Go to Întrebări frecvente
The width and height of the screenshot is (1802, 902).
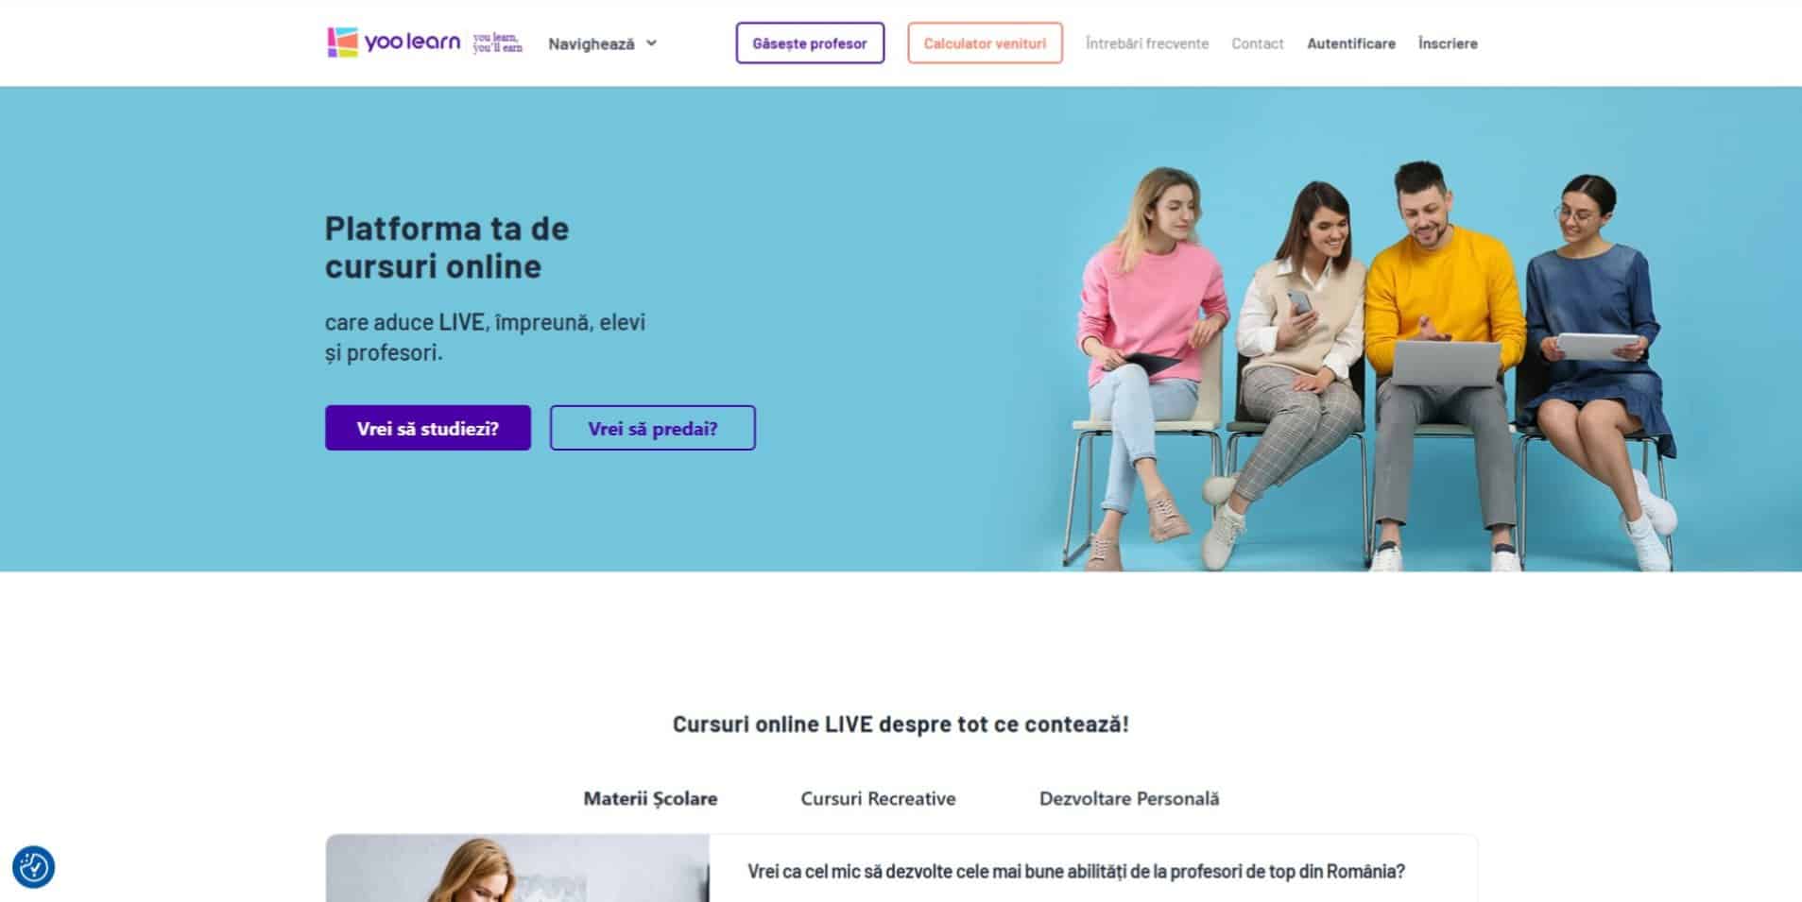tap(1146, 43)
